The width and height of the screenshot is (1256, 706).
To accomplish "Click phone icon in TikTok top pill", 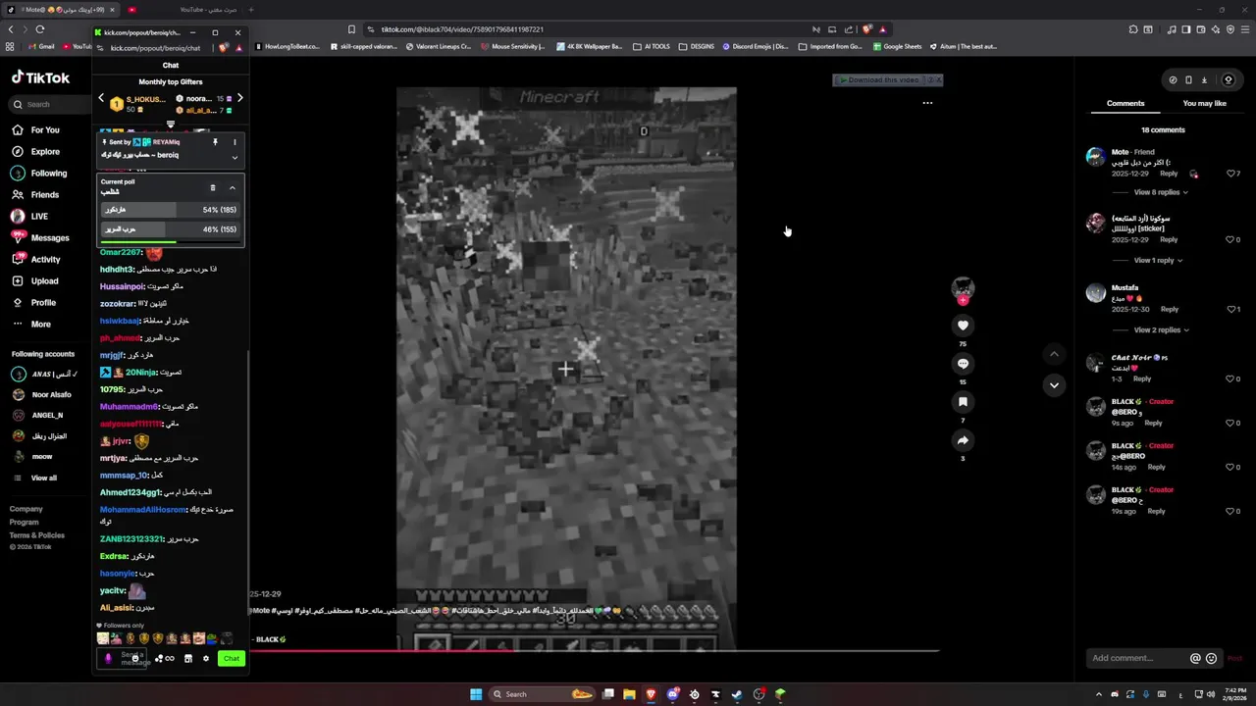I will coord(1188,80).
